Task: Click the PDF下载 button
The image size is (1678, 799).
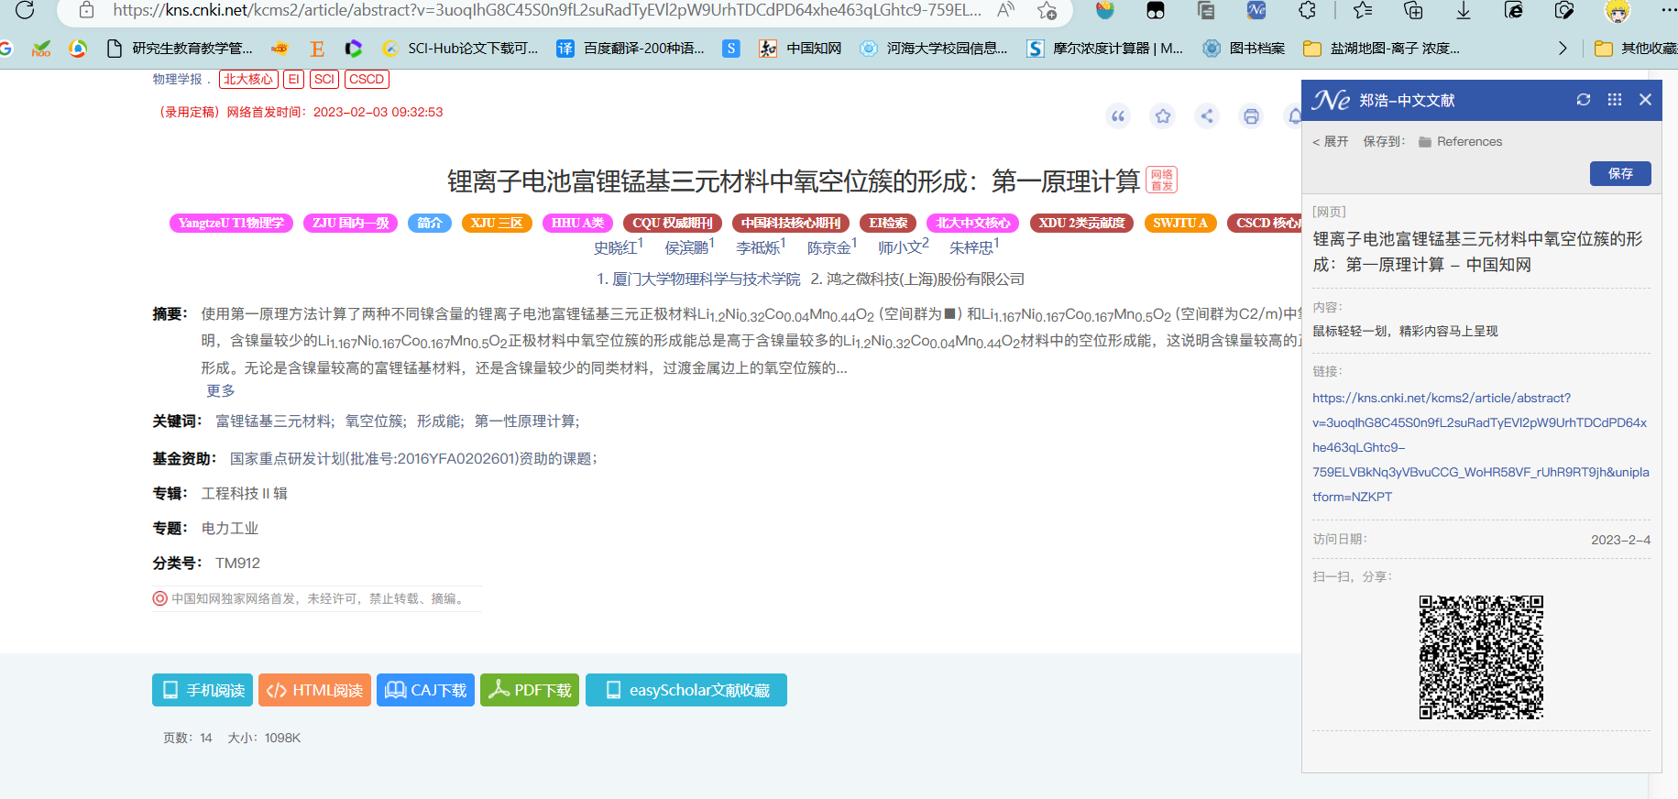Action: (x=530, y=690)
